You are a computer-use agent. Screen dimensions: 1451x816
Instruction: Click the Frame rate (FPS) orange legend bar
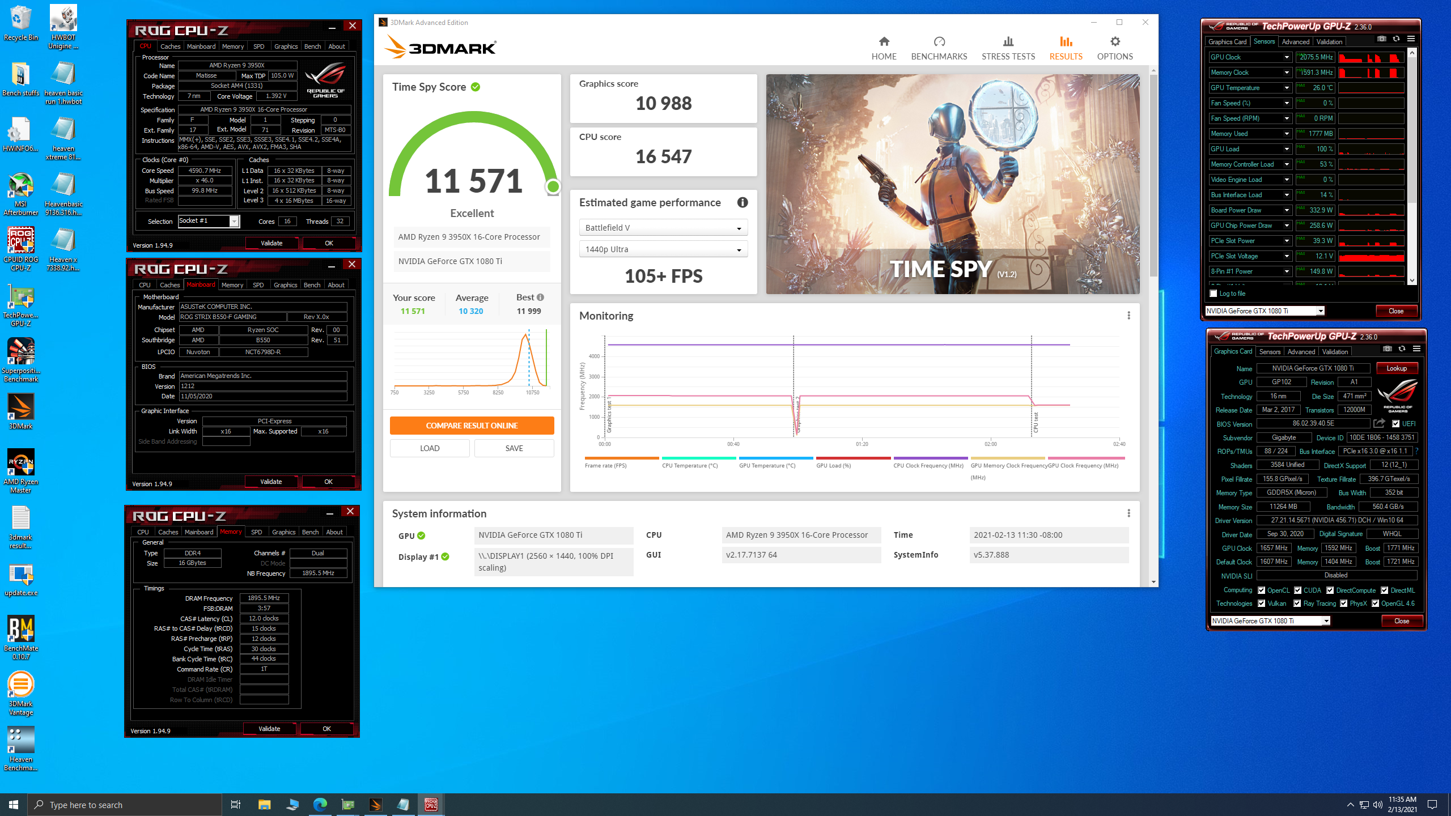point(622,458)
